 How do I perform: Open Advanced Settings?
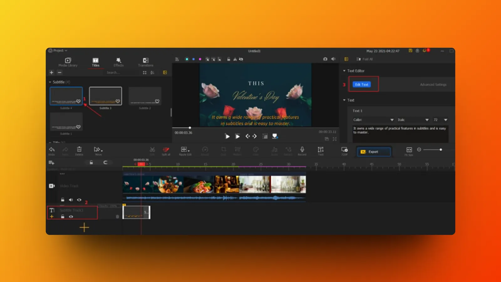click(x=433, y=85)
